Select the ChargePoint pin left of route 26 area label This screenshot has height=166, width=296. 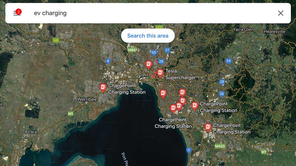click(195, 106)
